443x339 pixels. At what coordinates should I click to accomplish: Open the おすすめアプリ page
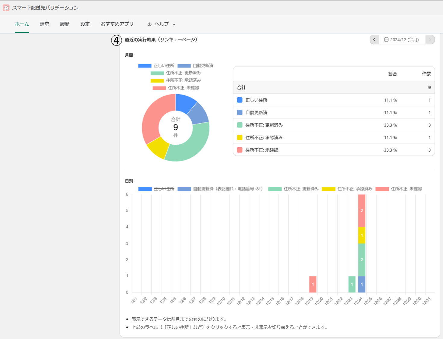[117, 24]
